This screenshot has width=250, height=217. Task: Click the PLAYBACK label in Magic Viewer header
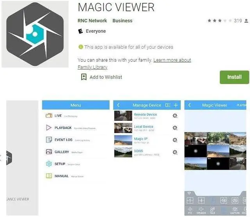tap(241, 105)
